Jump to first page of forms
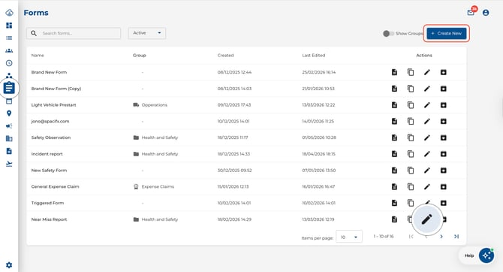 coord(411,237)
